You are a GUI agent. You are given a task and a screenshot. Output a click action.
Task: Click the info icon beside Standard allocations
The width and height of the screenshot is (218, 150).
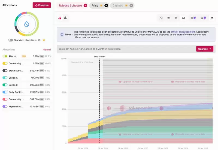click(x=39, y=40)
